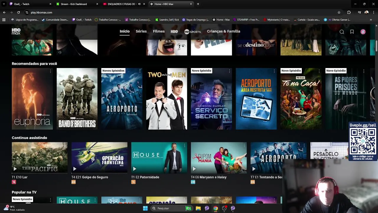Click the HBO Max logo
Viewport: 378px width, 213px height.
(16, 31)
